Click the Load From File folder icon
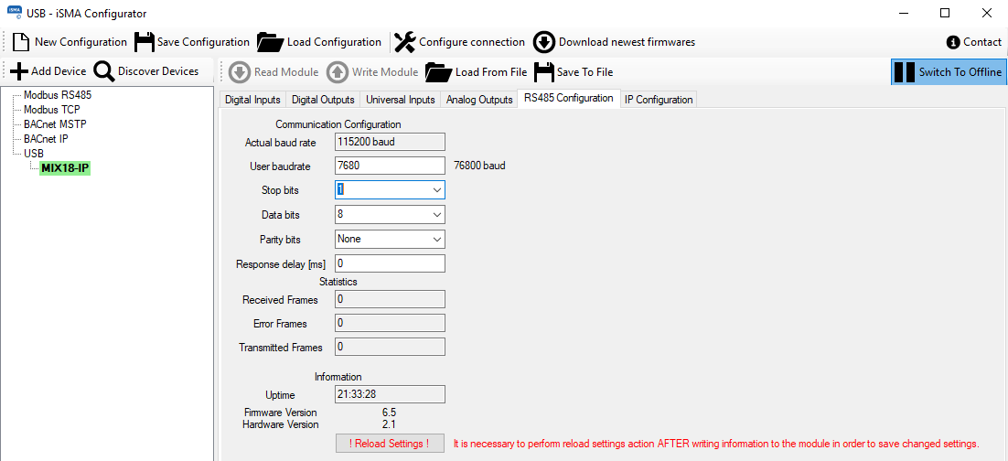 pos(439,72)
